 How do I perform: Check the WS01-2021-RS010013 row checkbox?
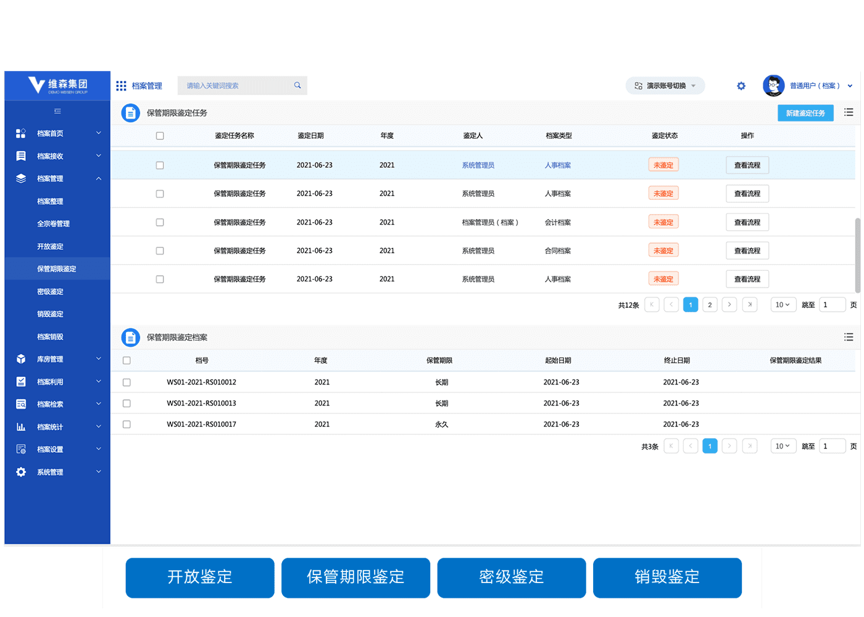coord(127,404)
